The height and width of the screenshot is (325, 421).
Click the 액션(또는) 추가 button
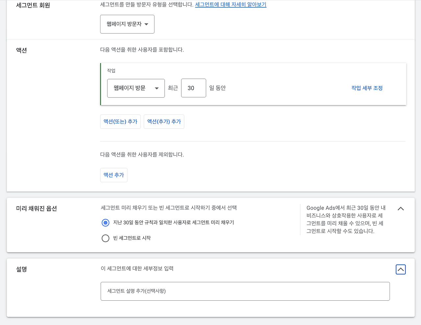[120, 121]
